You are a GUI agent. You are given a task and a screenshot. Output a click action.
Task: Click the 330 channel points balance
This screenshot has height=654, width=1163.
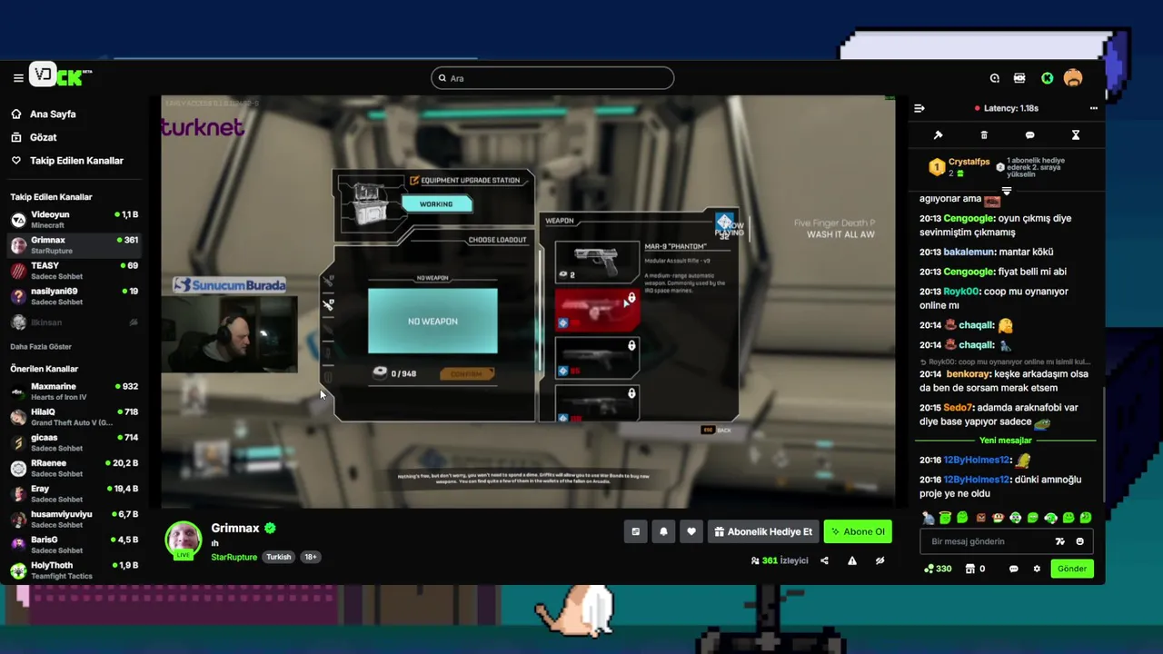938,570
